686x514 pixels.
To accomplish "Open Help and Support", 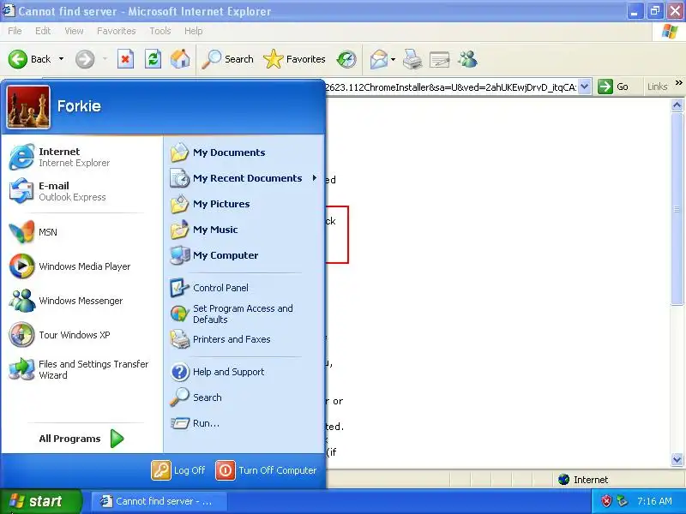I will point(244,372).
